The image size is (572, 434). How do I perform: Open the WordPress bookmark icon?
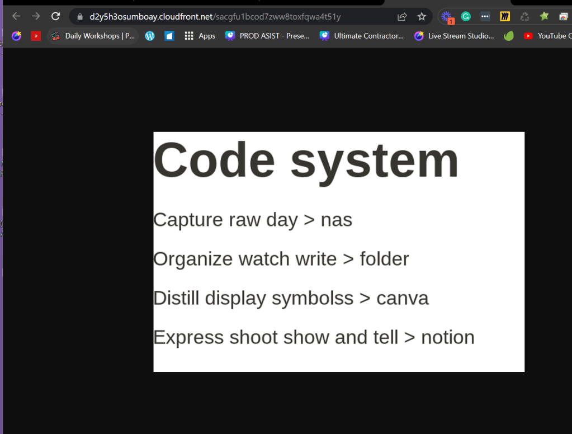pyautogui.click(x=150, y=36)
